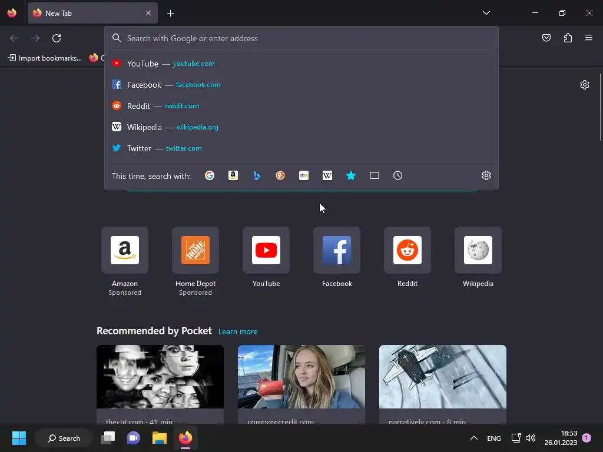
Task: Open the Firefox application menu
Action: (x=589, y=38)
